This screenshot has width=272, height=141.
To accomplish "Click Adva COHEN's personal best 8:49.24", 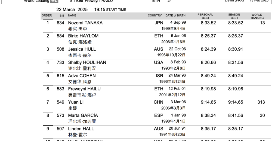I will [208, 76].
